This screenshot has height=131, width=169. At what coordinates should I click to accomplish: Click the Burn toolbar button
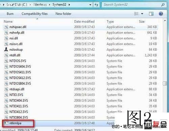click(x=10, y=14)
